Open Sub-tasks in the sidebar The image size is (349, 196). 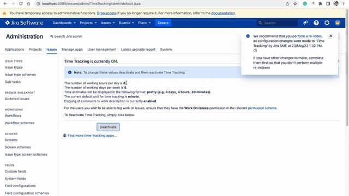13,82
